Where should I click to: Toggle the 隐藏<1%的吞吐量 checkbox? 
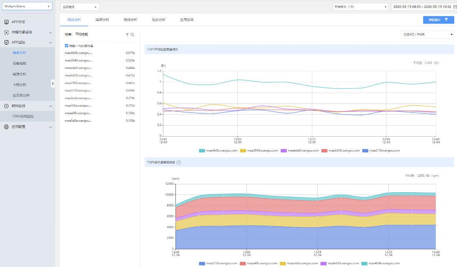pos(67,46)
